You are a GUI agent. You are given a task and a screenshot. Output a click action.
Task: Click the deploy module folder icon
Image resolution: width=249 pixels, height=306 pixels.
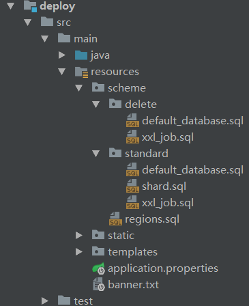pos(30,6)
